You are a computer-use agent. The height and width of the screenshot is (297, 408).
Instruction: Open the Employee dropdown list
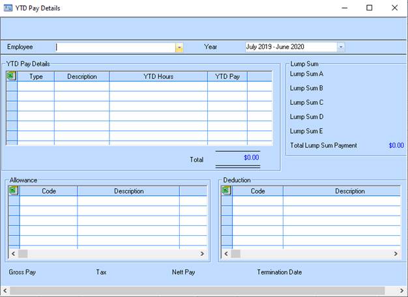[x=179, y=47]
